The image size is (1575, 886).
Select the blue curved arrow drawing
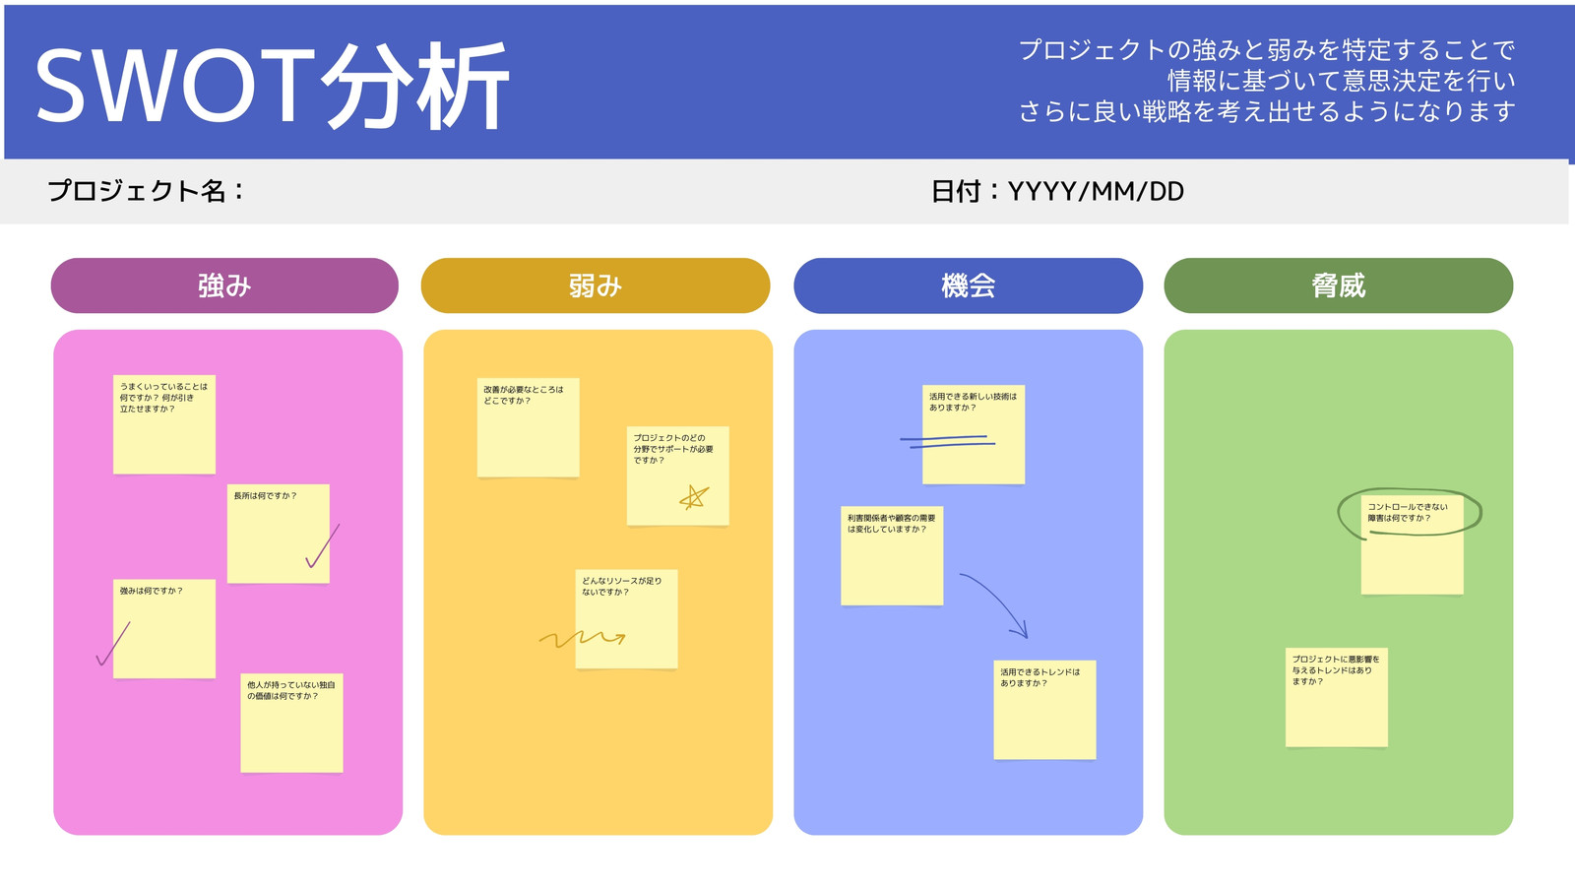tap(994, 605)
